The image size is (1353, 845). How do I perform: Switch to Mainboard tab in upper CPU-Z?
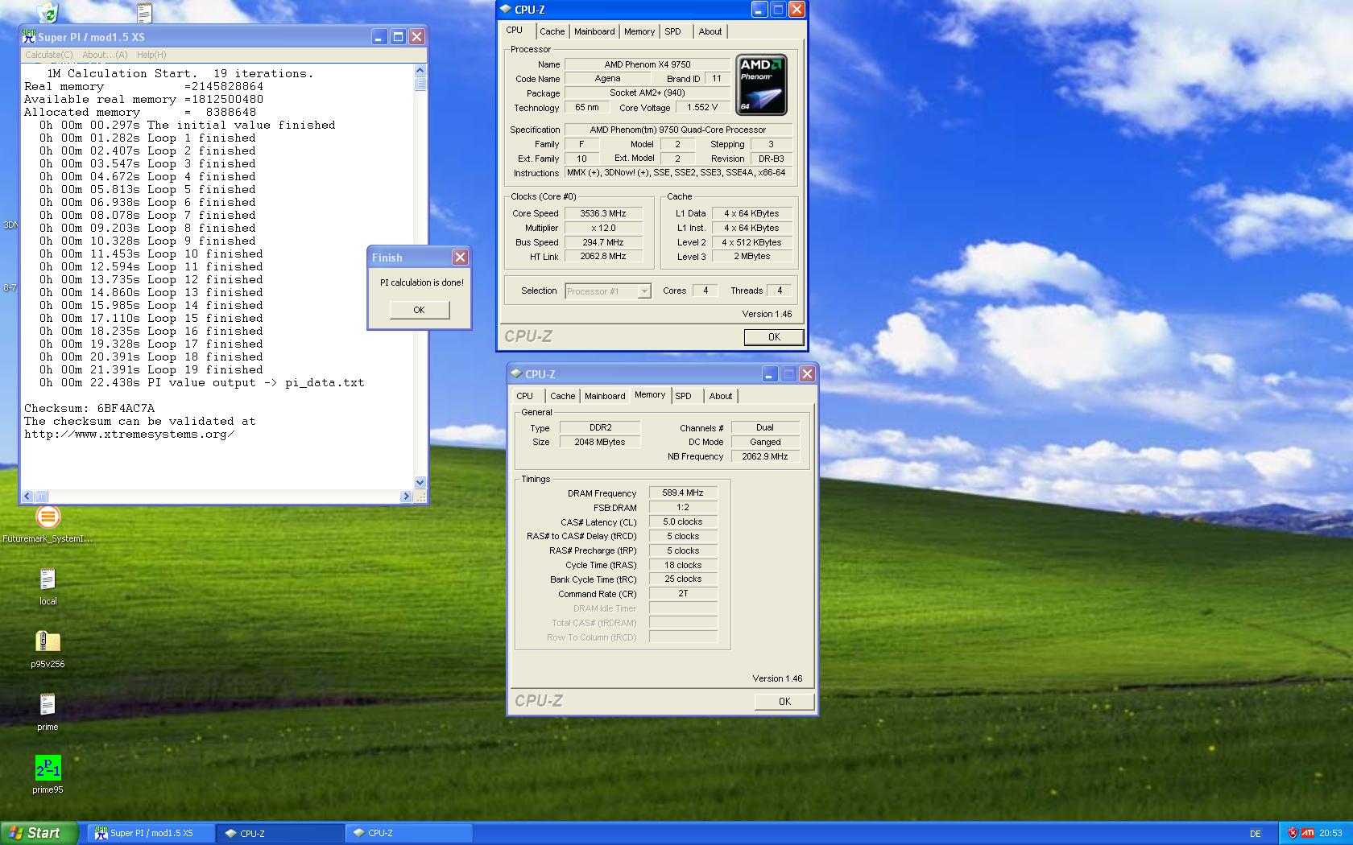[594, 31]
